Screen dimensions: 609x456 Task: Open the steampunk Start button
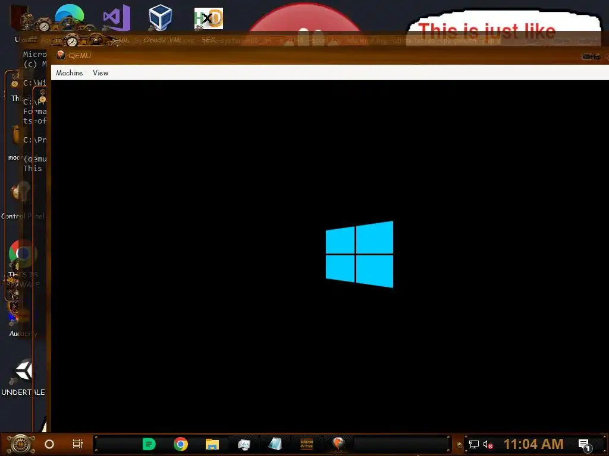coord(21,444)
